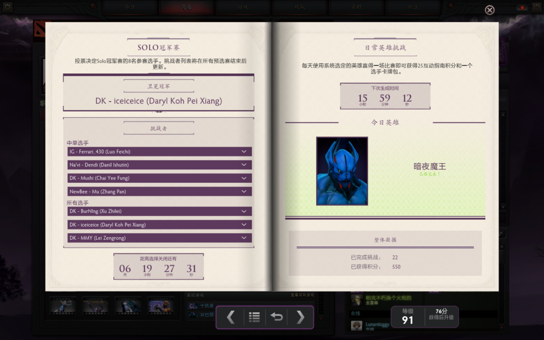Open first replay thumbnail in background window
544x340 pixels.
point(63,306)
